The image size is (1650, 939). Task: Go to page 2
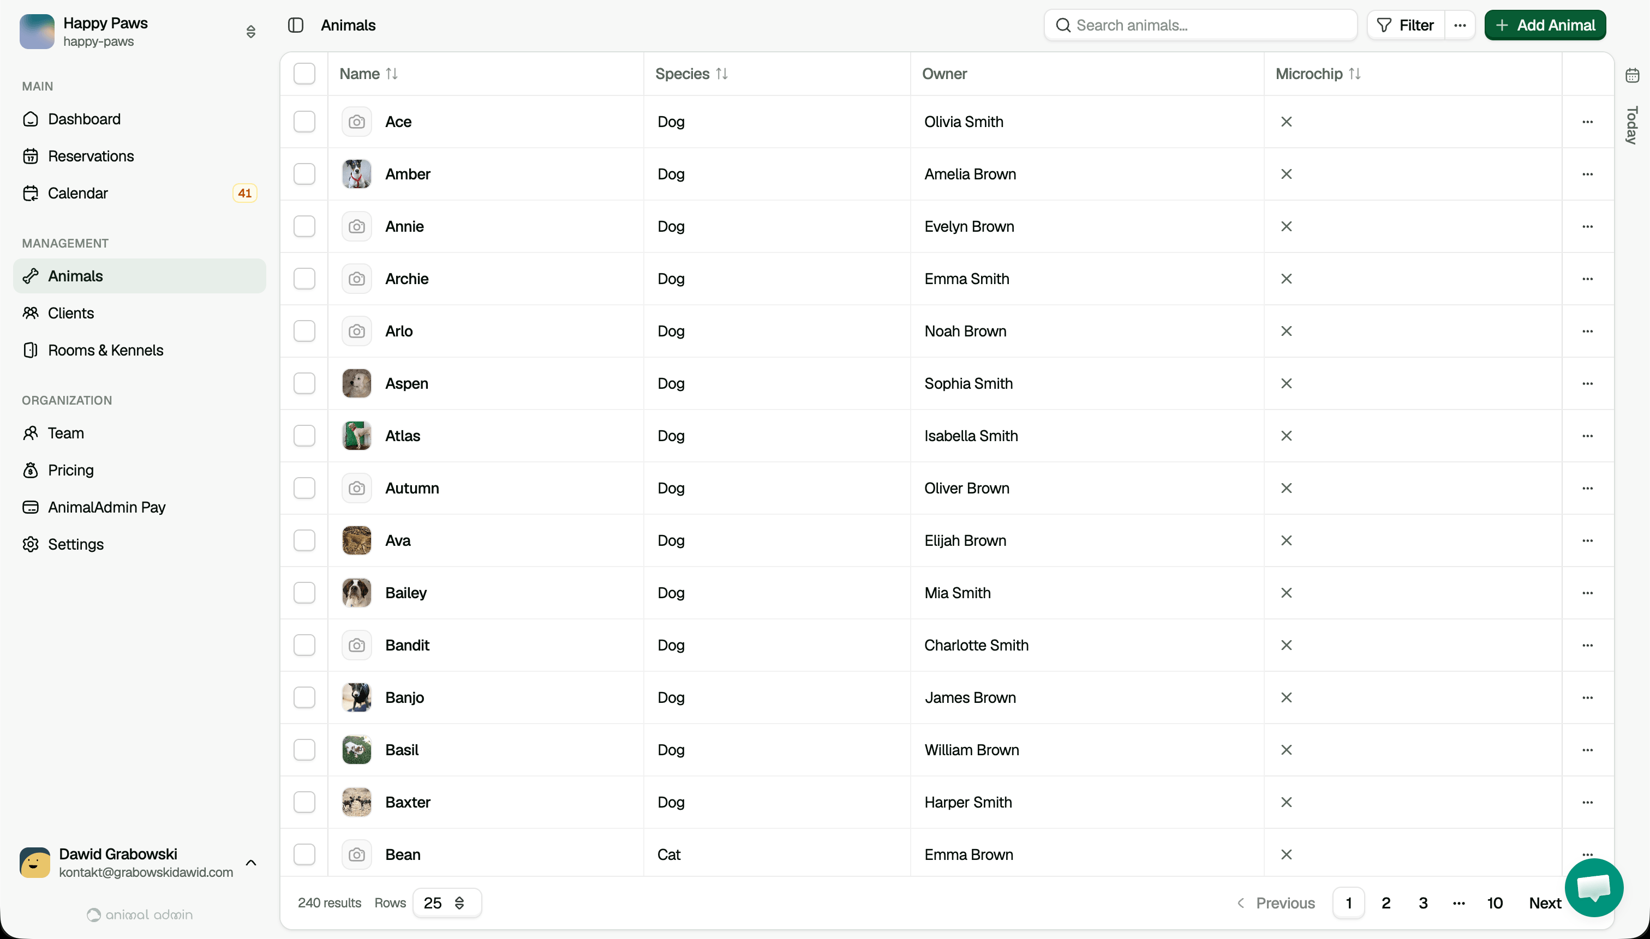pos(1385,903)
